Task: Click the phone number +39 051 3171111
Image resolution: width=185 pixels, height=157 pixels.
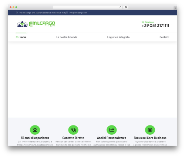Action: tap(155, 26)
